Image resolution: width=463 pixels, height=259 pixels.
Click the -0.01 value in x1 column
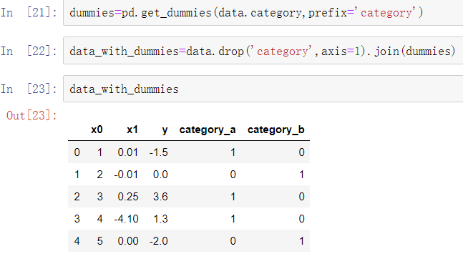point(126,175)
